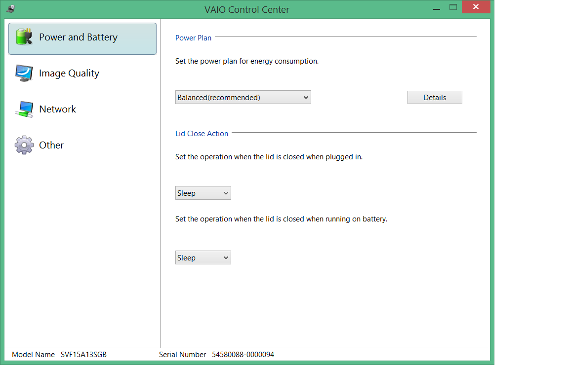
Task: Switch to the Image Quality section
Action: point(82,73)
